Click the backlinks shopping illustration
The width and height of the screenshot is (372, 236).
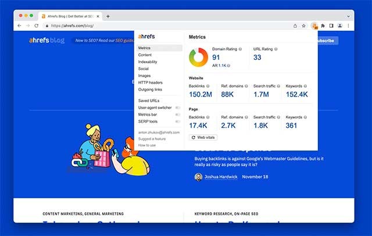[109, 149]
